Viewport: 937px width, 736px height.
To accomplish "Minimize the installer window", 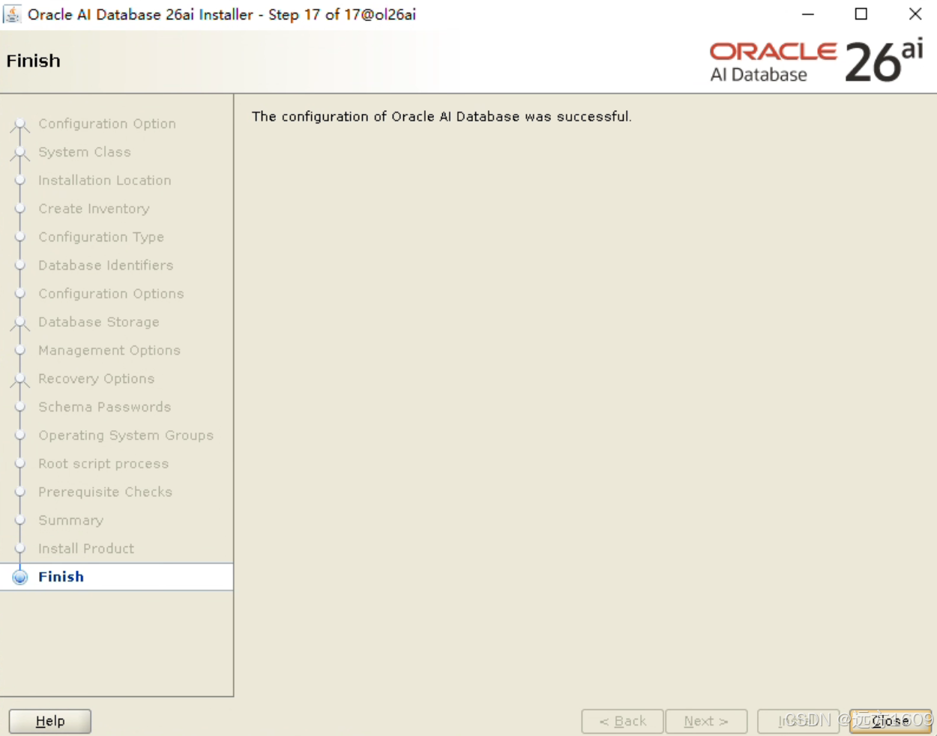I will (808, 14).
